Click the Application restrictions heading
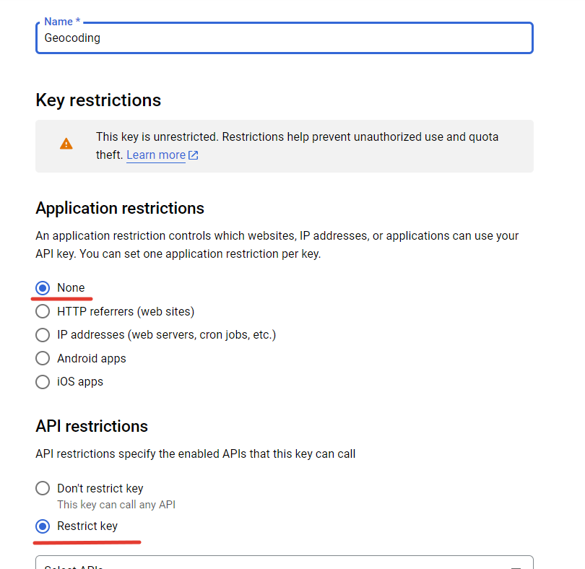 click(x=120, y=208)
